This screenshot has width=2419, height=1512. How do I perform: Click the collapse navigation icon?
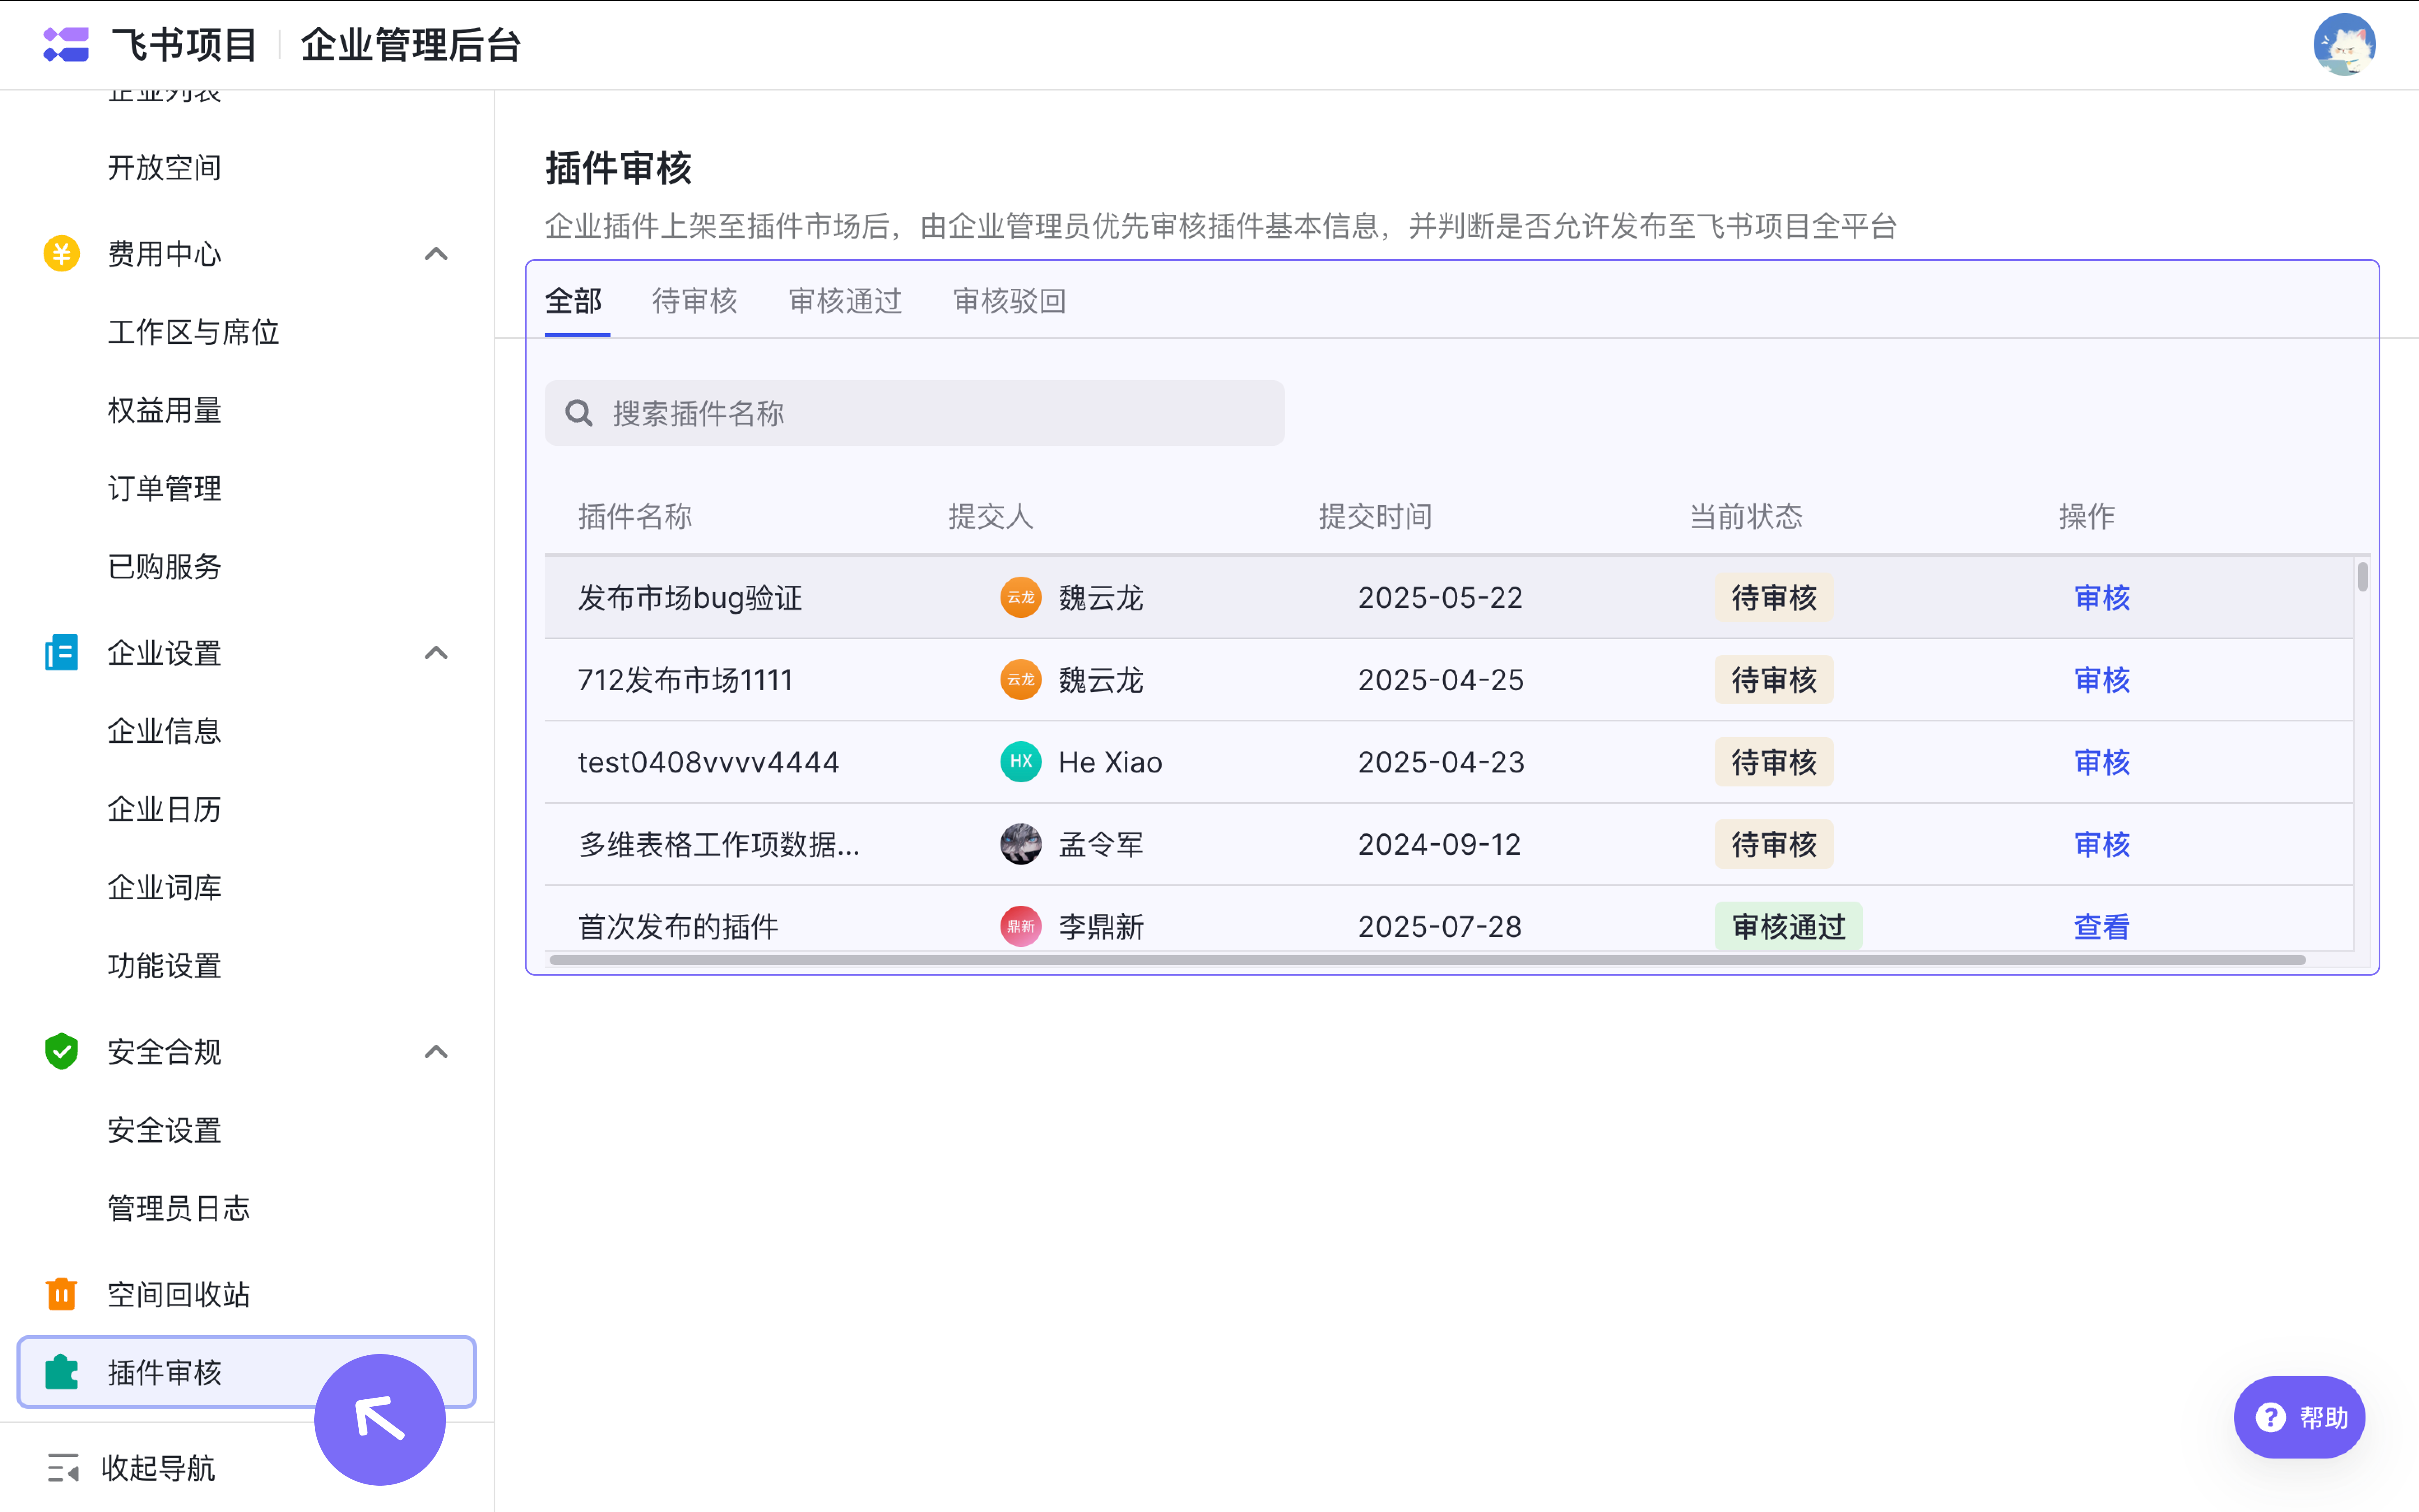tap(63, 1468)
